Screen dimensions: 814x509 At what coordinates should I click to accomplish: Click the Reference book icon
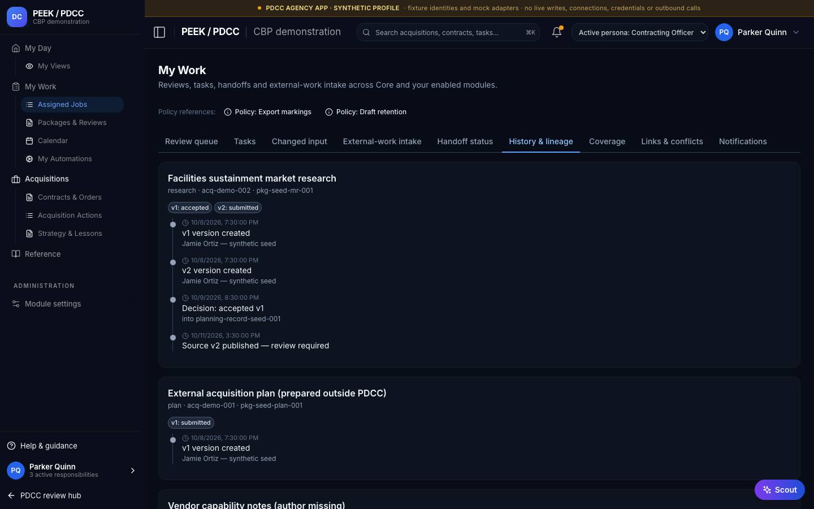click(x=16, y=254)
